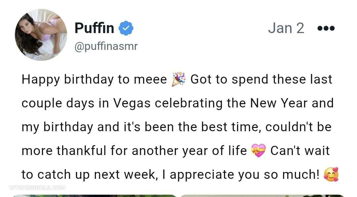Click the watermark text in the corner

point(37,188)
